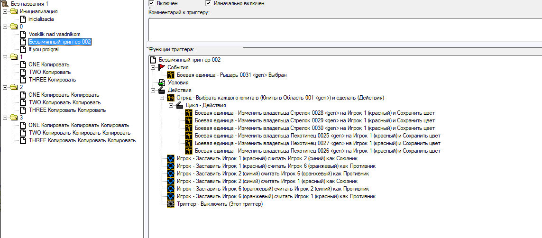Click icon of Стрелок 0028 owner change action
The height and width of the screenshot is (238, 542).
pos(189,113)
